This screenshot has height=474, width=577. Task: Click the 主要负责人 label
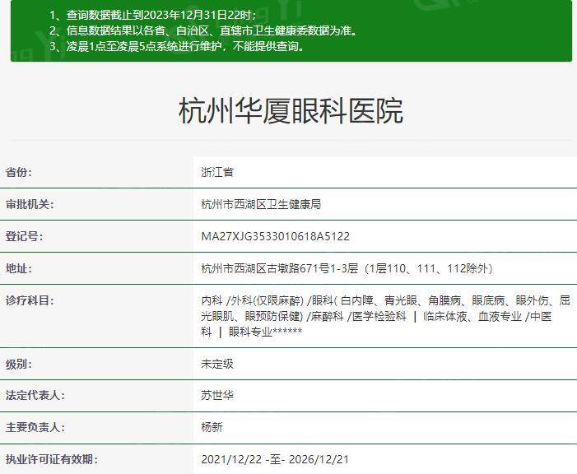click(x=35, y=427)
